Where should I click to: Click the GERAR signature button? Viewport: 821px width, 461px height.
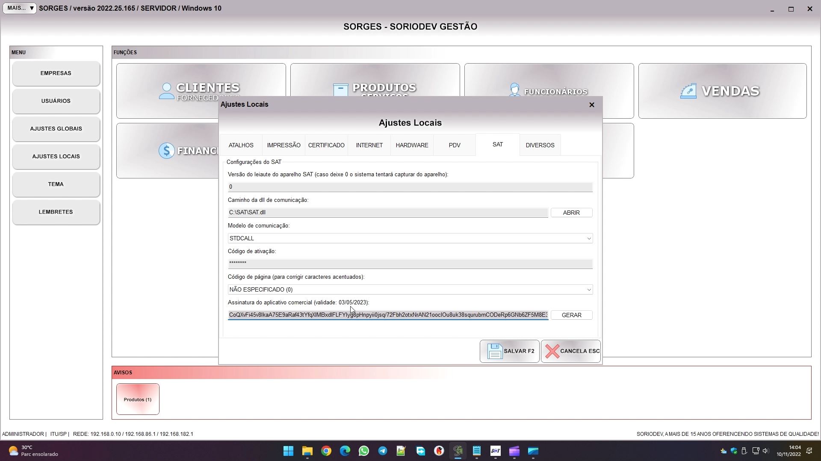click(571, 315)
